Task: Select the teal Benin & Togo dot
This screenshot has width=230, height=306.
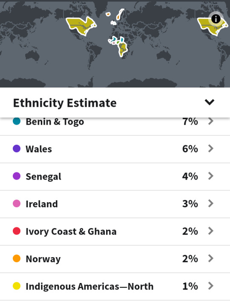Action: tap(17, 121)
